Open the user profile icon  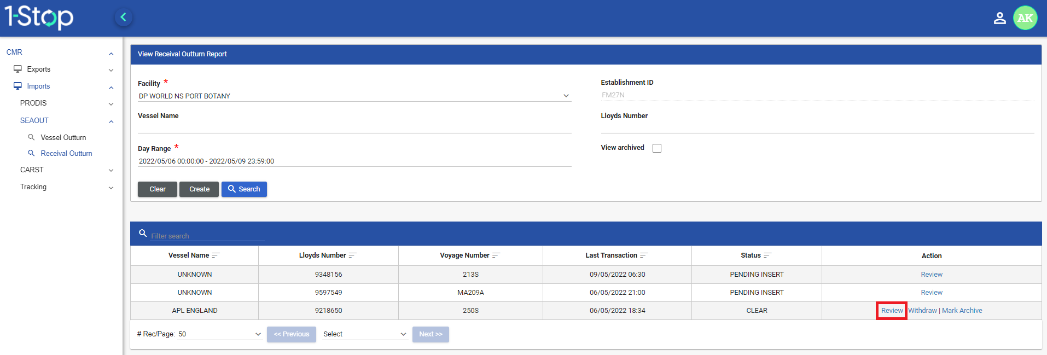click(x=999, y=18)
